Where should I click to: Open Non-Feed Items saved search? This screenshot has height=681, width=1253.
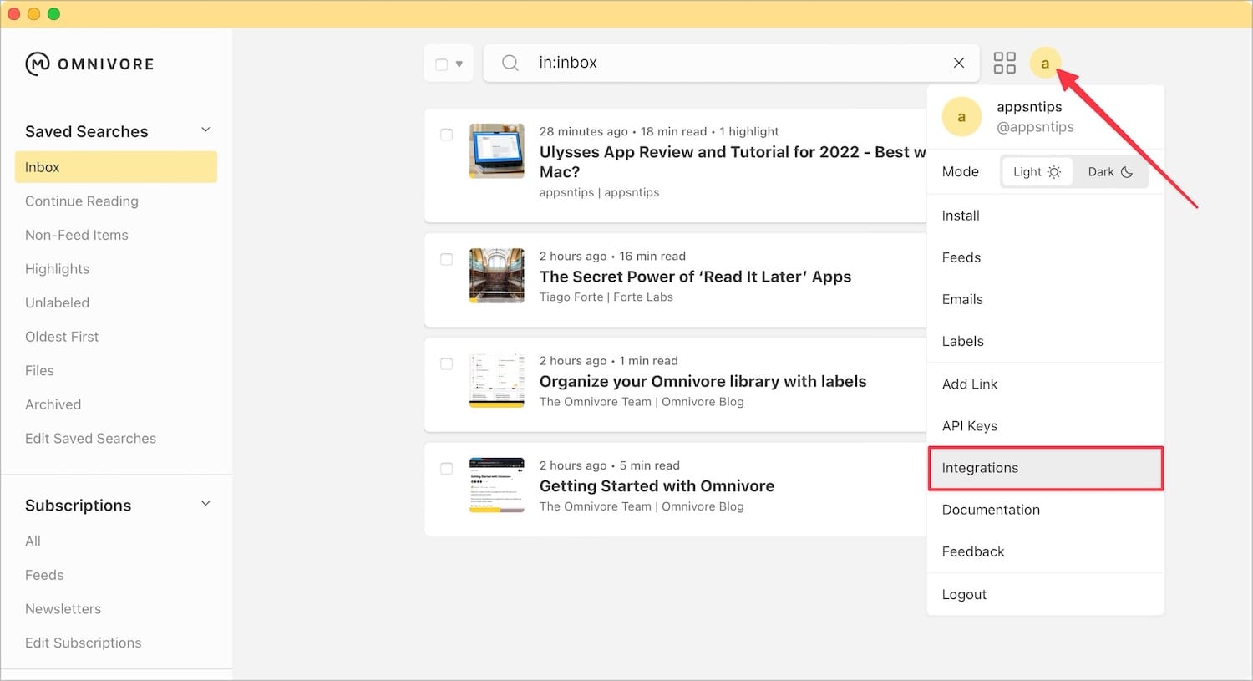(x=77, y=235)
